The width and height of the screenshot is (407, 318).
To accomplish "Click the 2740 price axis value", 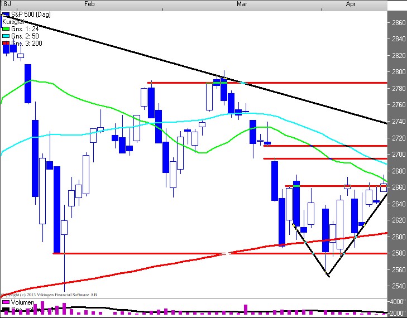I will point(399,122).
